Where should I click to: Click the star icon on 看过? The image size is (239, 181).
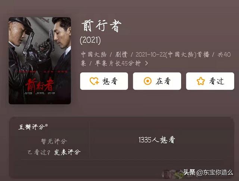201,81
